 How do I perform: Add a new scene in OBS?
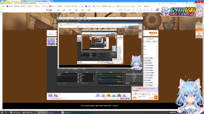click(58, 83)
